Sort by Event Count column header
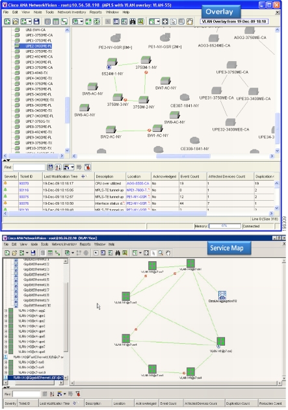The image size is (288, 410). (192, 177)
